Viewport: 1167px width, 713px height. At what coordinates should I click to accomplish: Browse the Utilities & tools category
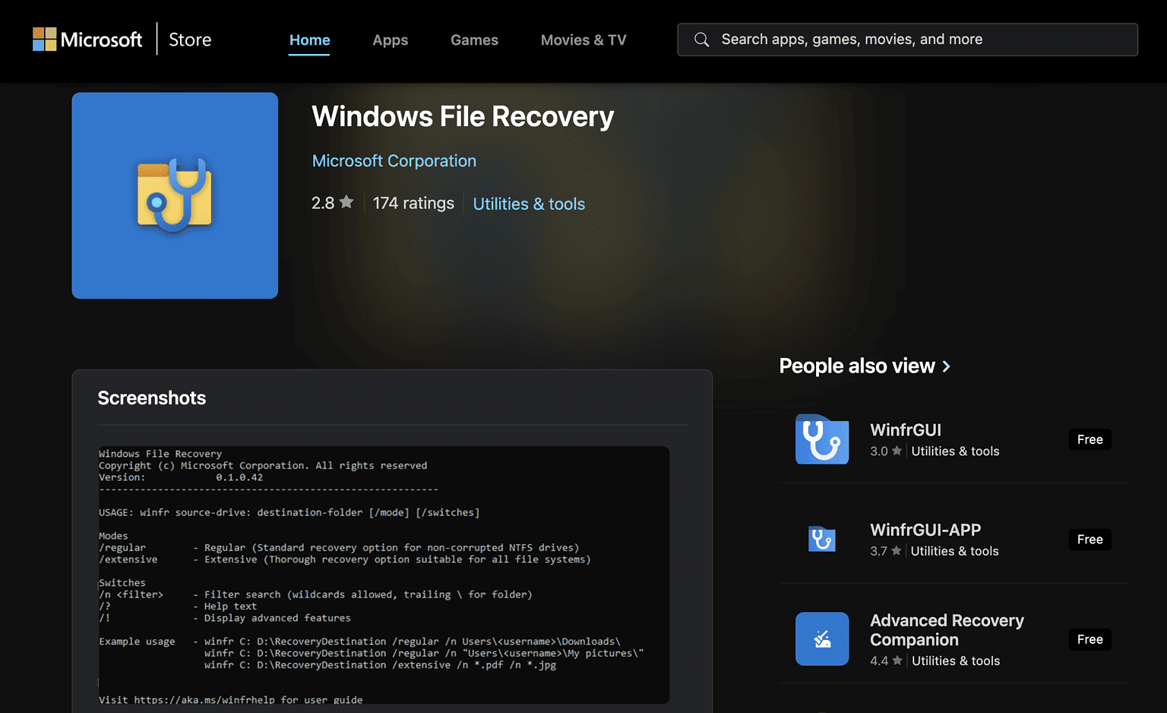coord(529,203)
